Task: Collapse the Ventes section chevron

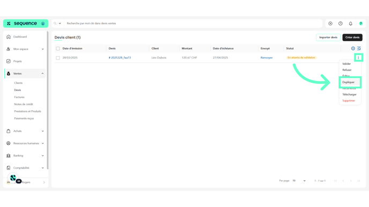Action: coord(42,73)
